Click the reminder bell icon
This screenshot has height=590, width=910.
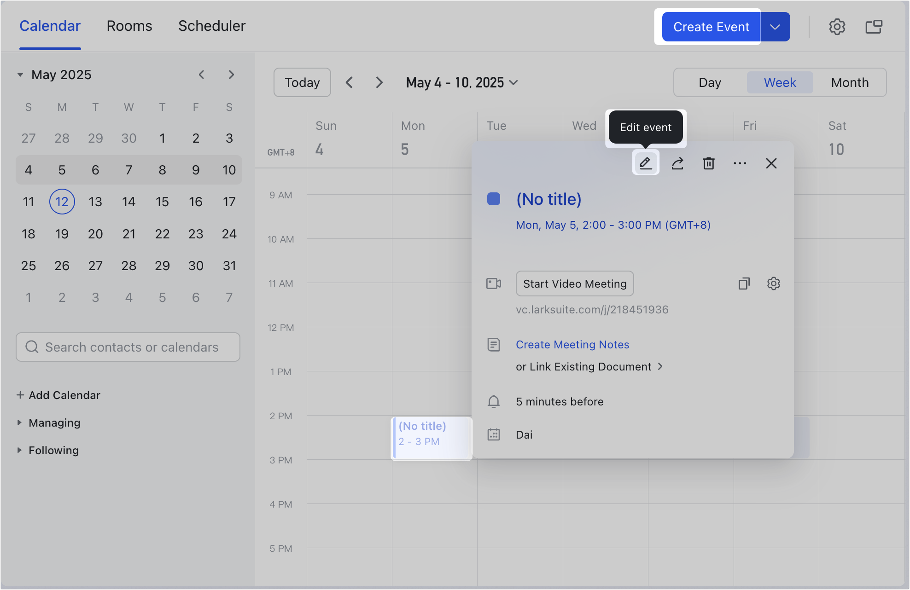tap(494, 402)
